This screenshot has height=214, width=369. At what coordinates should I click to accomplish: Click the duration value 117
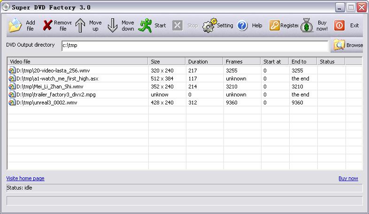click(192, 79)
